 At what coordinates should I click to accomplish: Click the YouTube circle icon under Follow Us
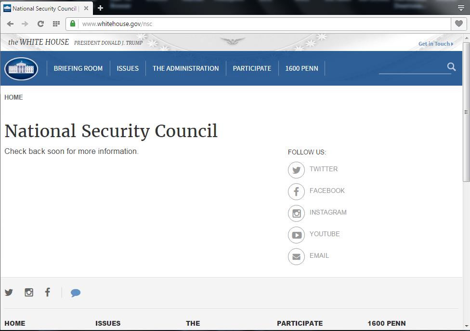(x=296, y=235)
